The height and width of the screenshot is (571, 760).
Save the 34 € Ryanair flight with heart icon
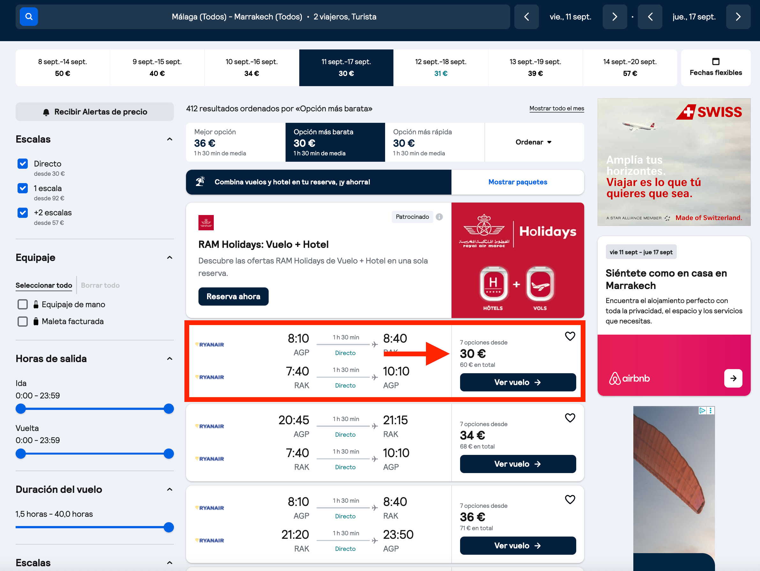570,418
